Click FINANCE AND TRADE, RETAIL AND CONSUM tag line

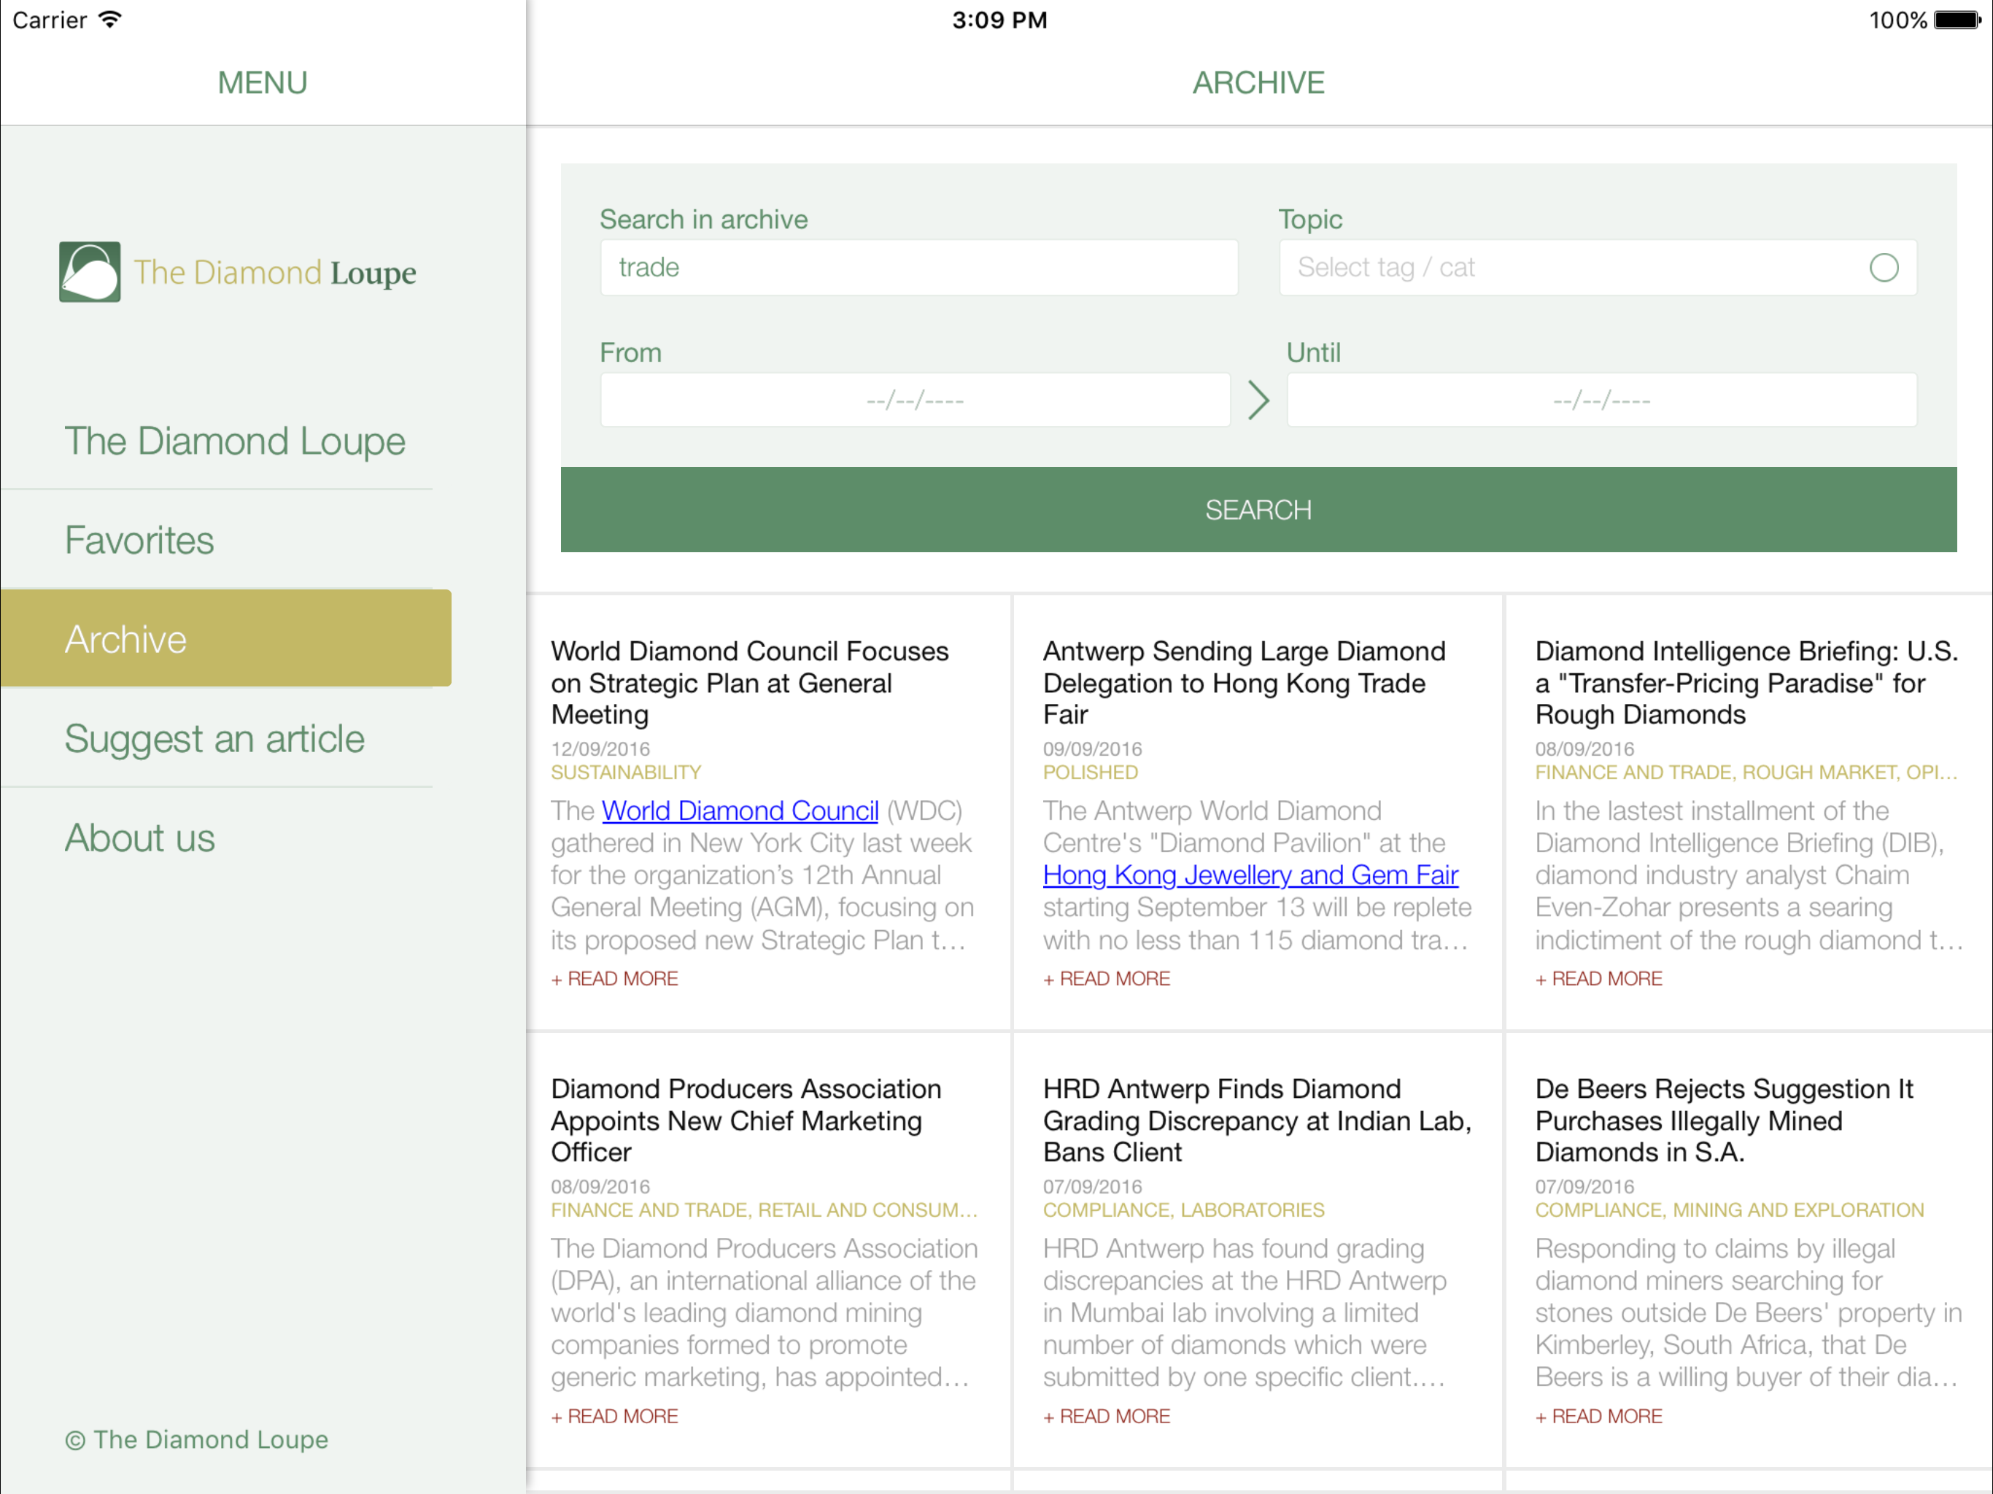click(x=764, y=1210)
